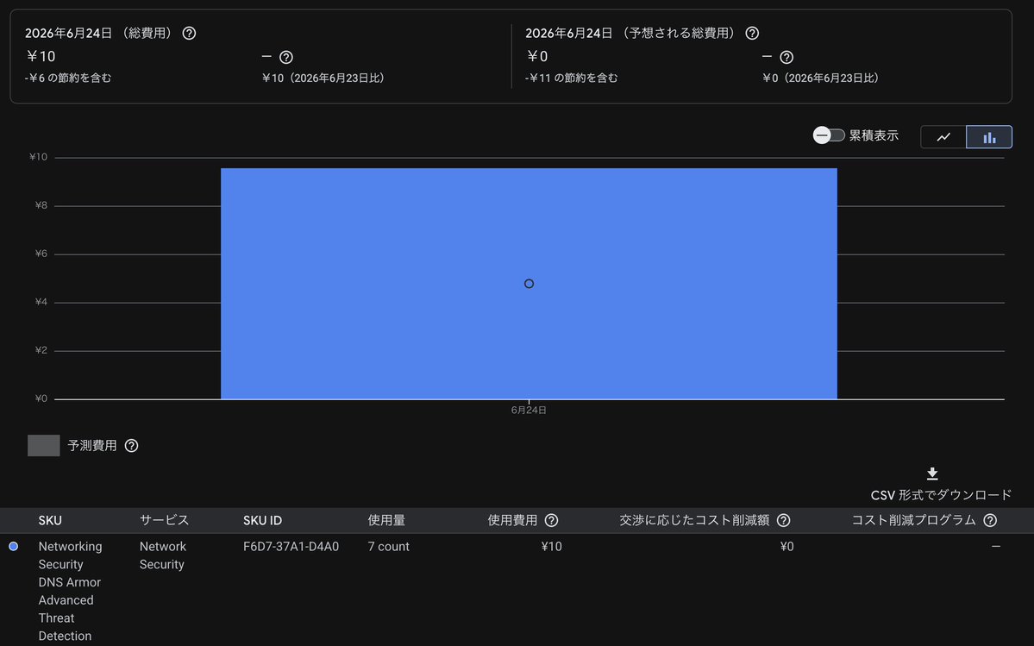Open help icon beside 総費用 heading

(189, 33)
